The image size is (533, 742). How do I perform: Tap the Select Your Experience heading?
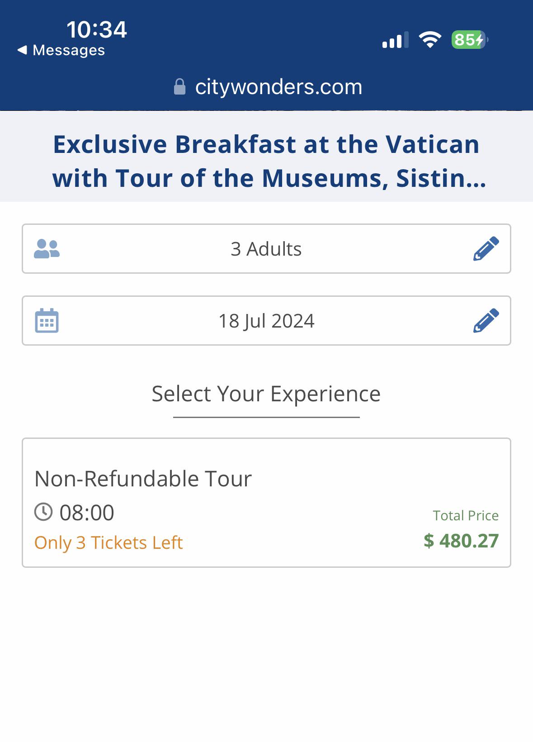click(266, 394)
